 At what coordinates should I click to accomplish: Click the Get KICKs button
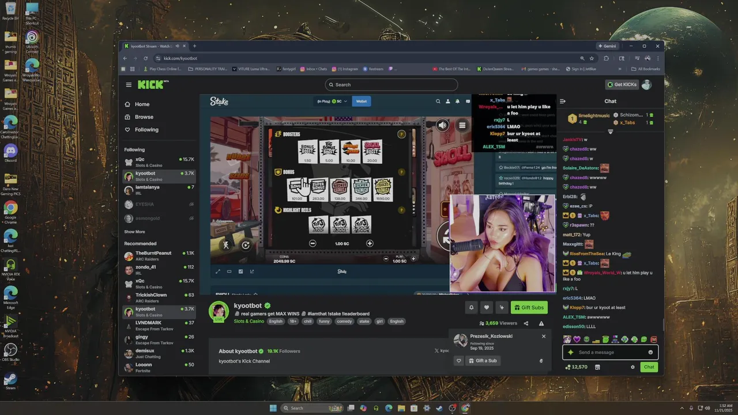[622, 85]
